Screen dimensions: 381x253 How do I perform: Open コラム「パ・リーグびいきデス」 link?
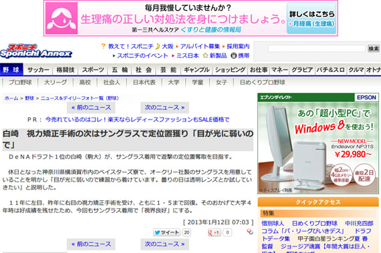click(303, 231)
